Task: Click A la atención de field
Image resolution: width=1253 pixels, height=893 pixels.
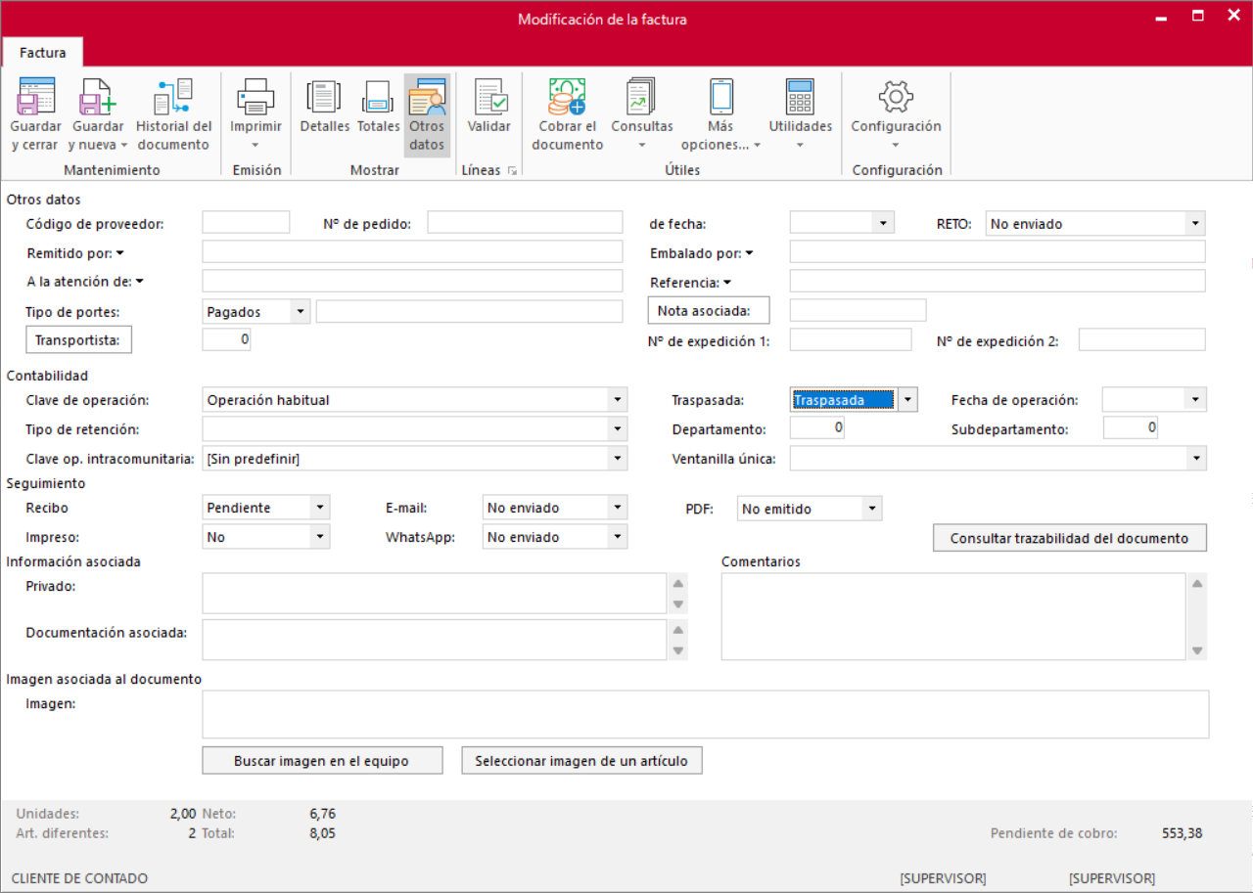Action: 412,282
